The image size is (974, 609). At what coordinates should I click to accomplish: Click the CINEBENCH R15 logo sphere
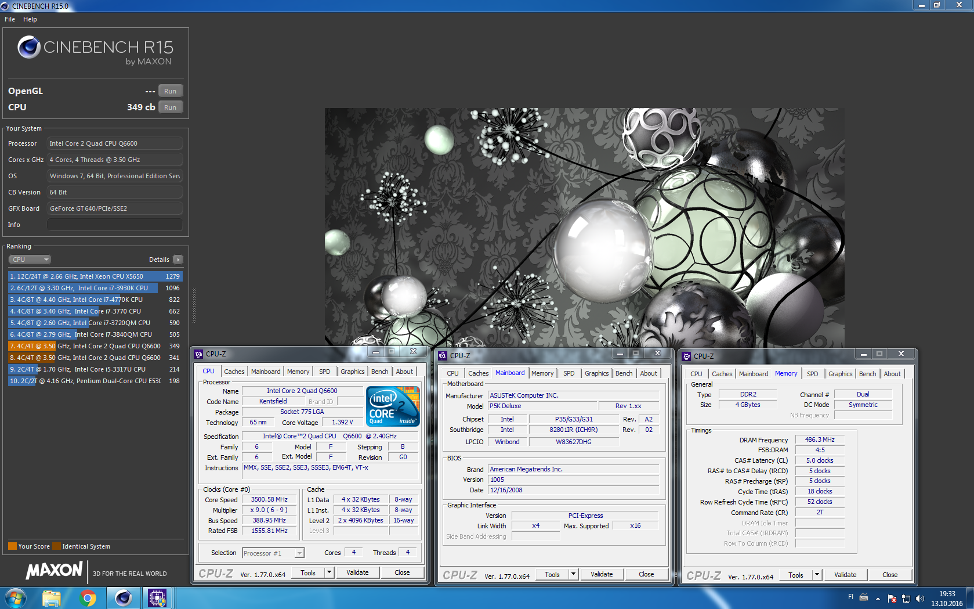point(29,48)
